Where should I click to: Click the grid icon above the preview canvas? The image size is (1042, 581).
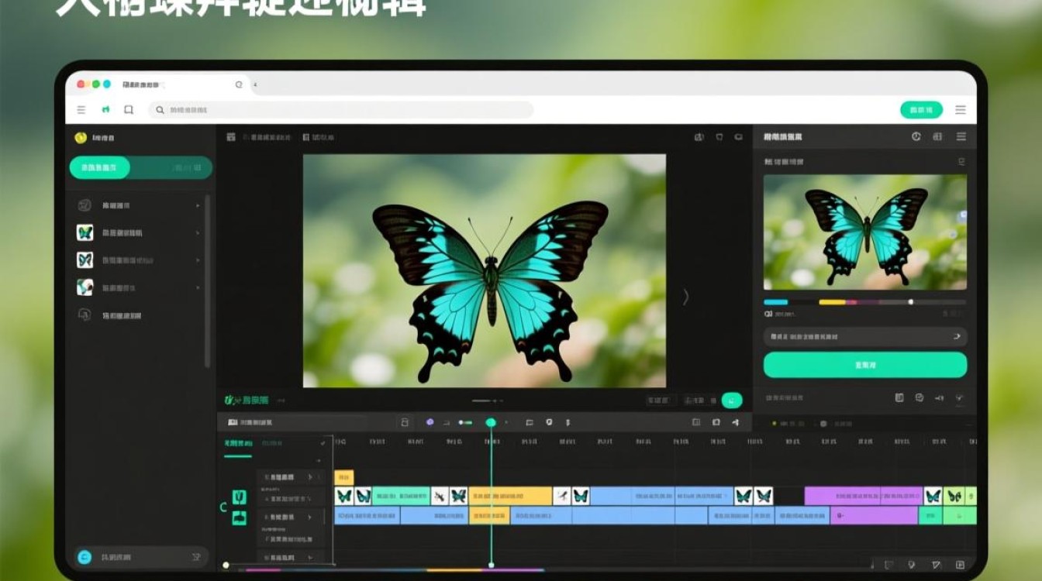(x=231, y=137)
